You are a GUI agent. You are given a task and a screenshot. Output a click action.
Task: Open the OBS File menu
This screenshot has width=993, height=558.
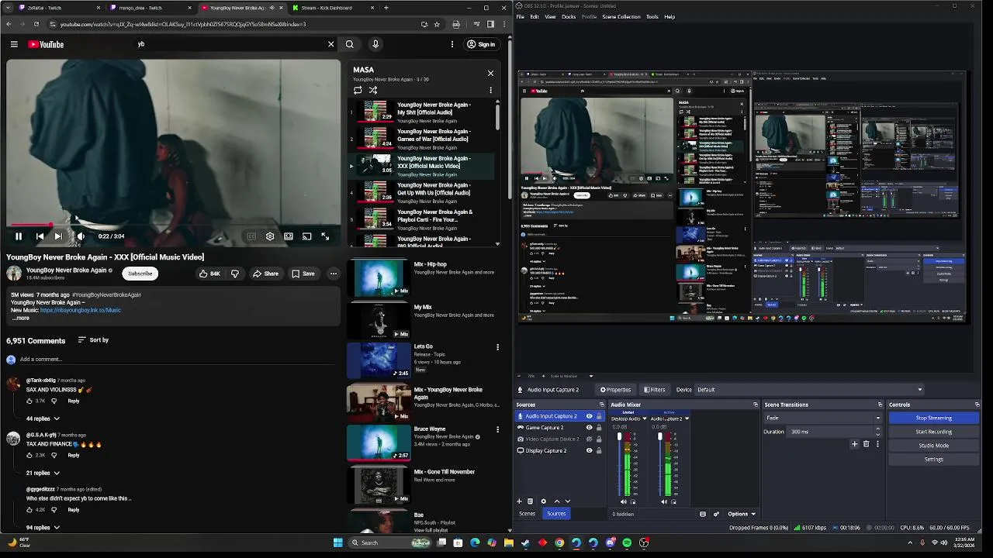click(x=521, y=16)
